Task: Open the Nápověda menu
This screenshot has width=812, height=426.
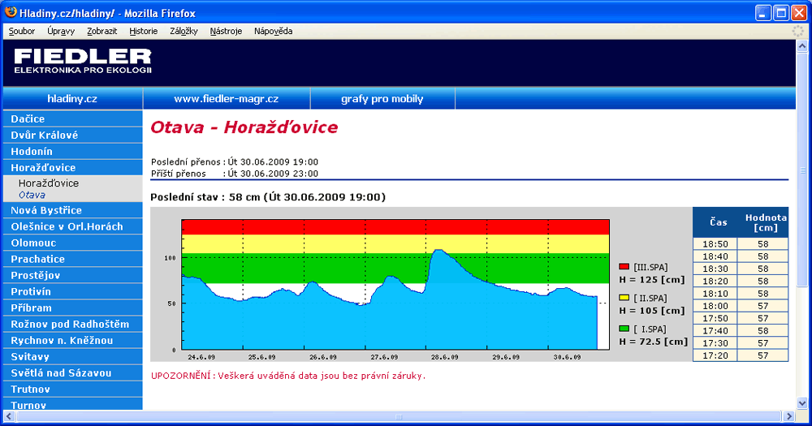Action: 274,31
